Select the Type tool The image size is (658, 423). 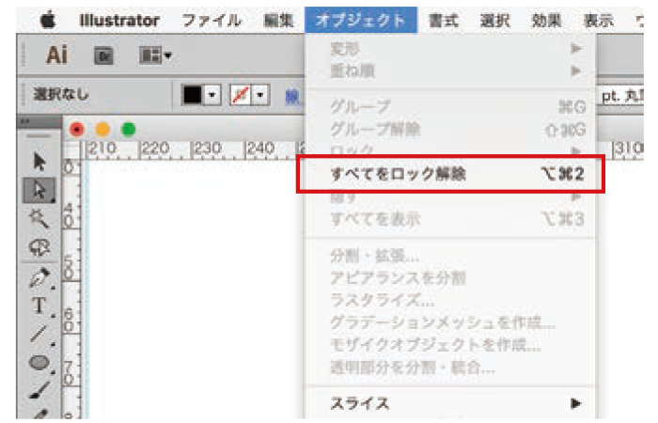pos(39,305)
